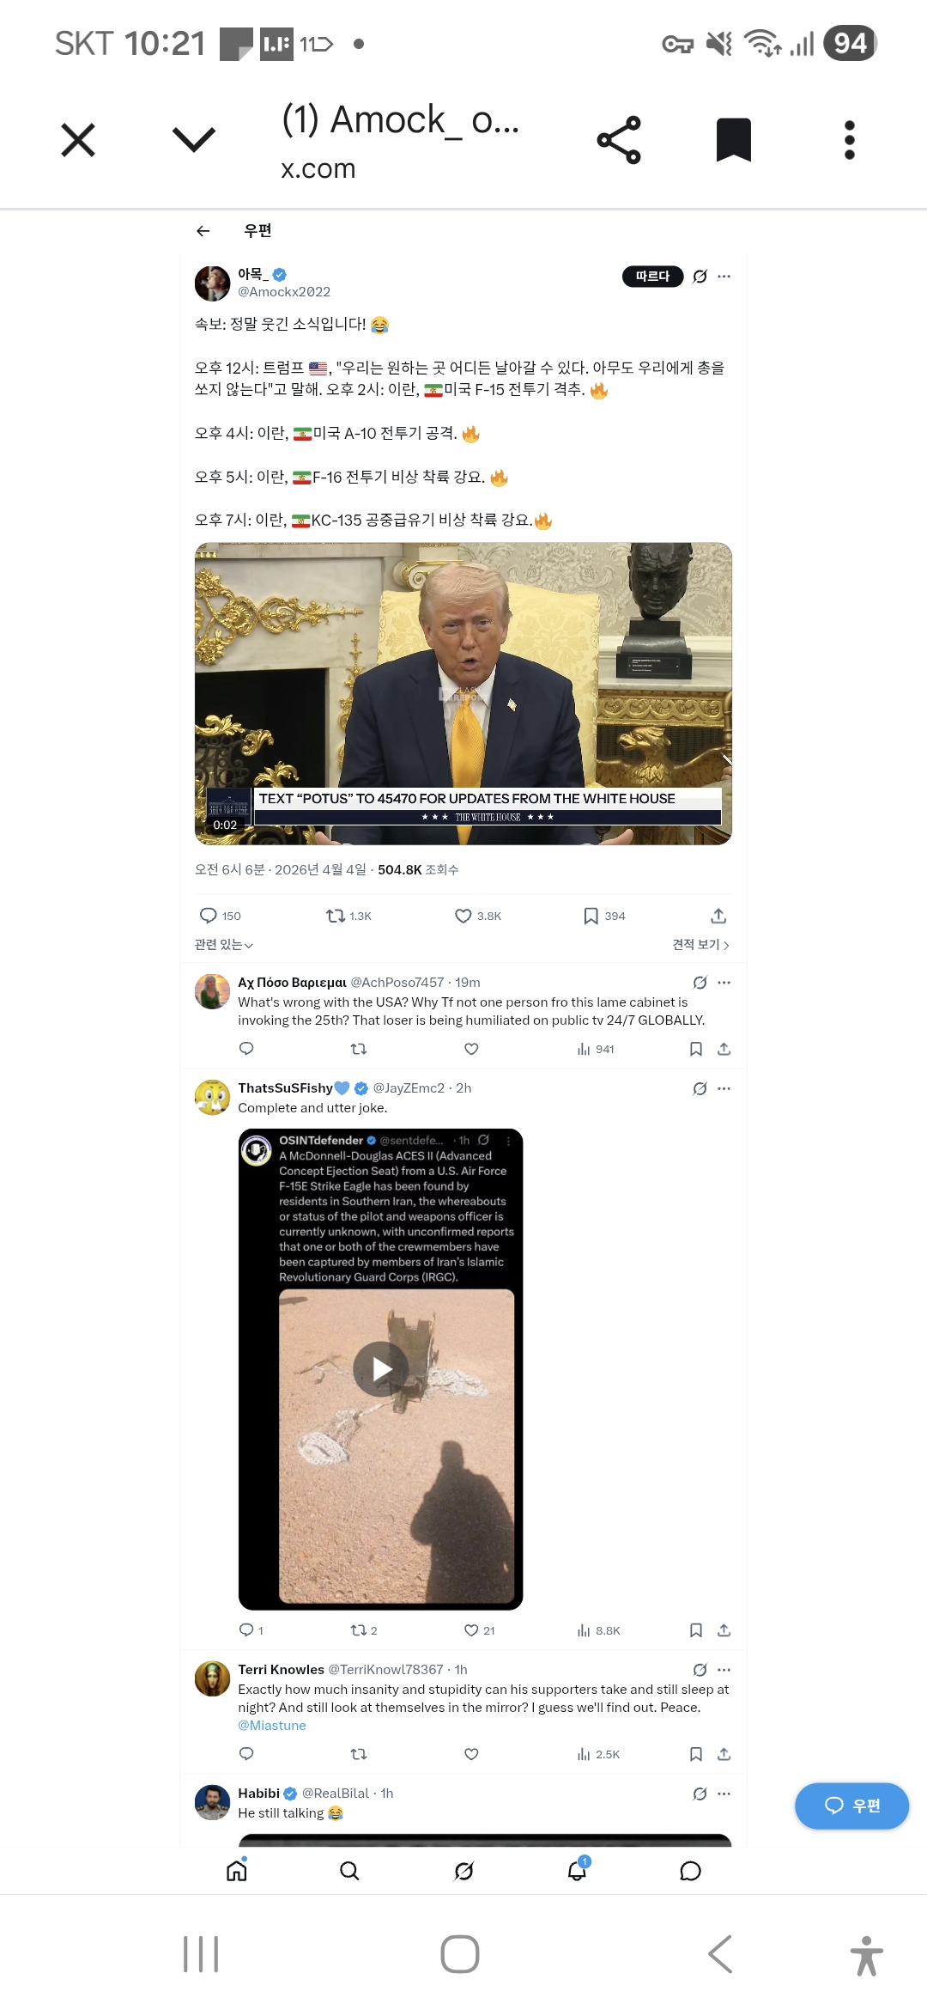Open 견적 보기 quotes link
The height and width of the screenshot is (2010, 927).
point(700,945)
